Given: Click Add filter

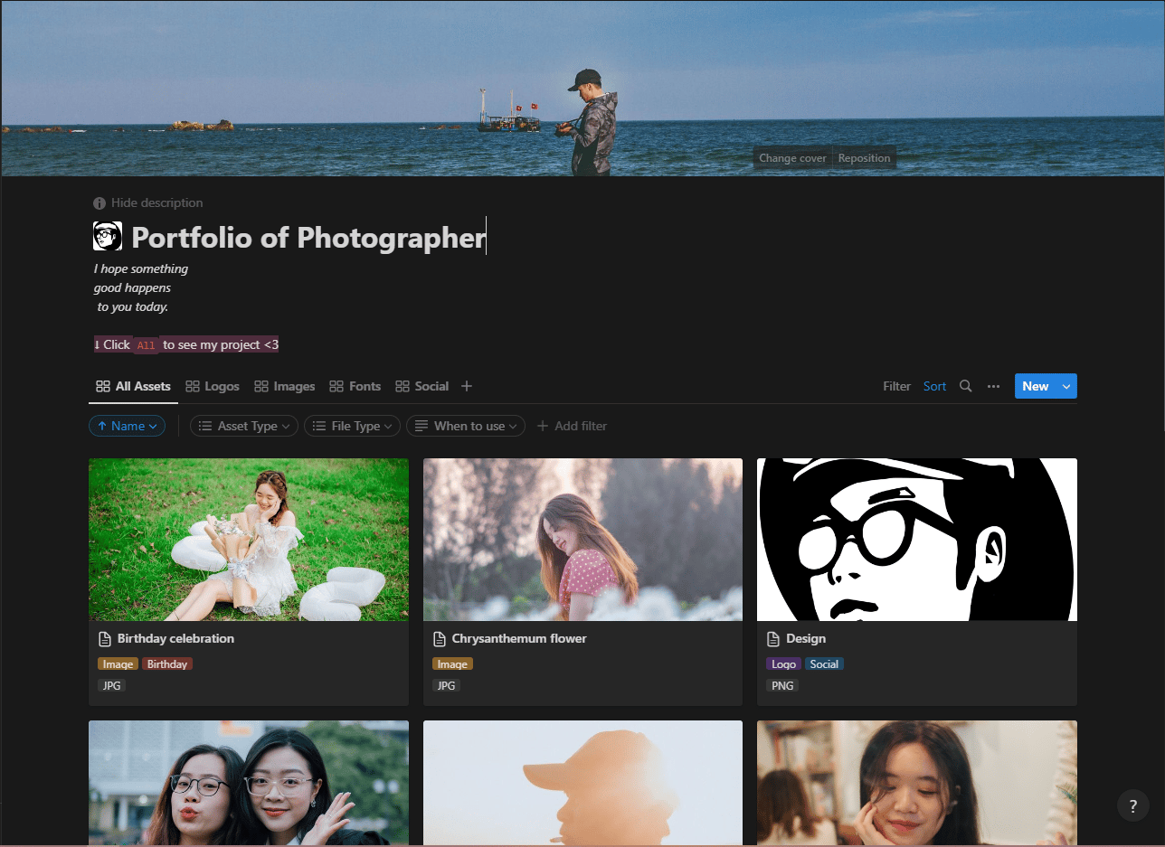Looking at the screenshot, I should pyautogui.click(x=572, y=426).
